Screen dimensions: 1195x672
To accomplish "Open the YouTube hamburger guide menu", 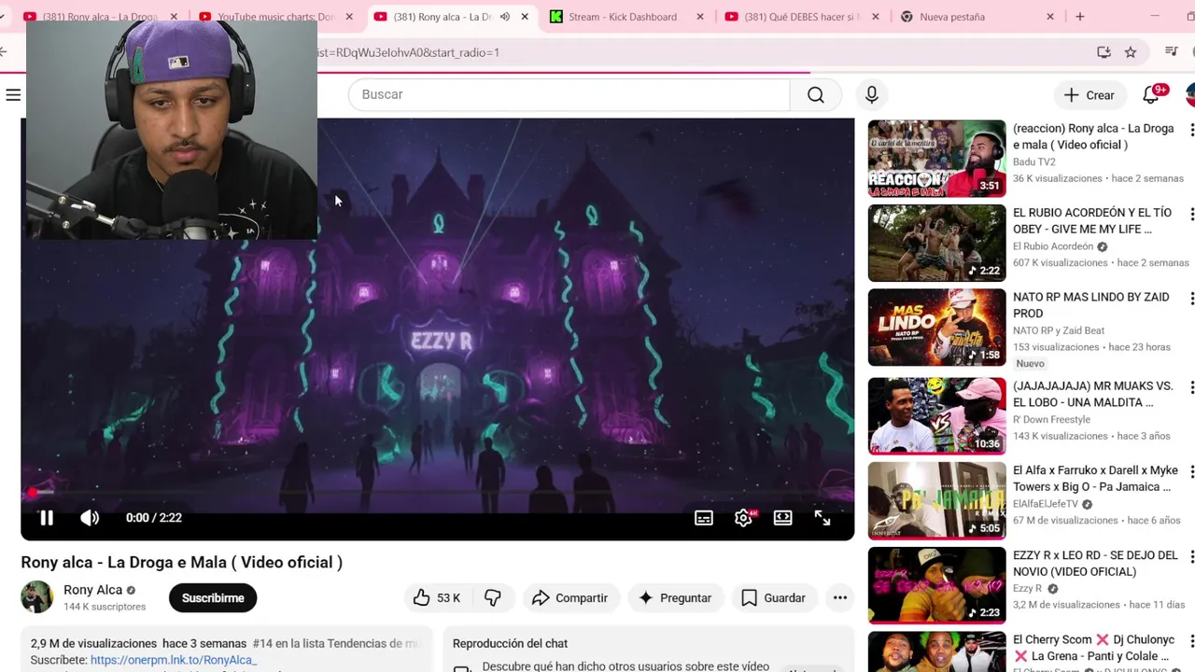I will click(13, 94).
